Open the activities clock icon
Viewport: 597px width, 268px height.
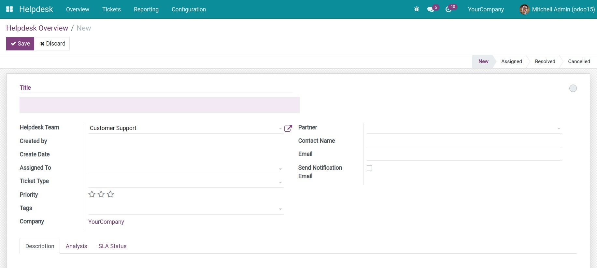click(x=448, y=9)
